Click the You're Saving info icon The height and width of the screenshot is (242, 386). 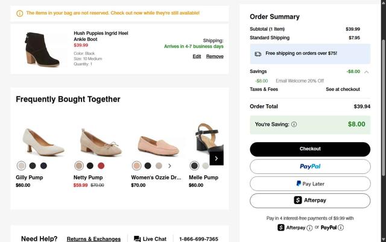[x=294, y=125]
